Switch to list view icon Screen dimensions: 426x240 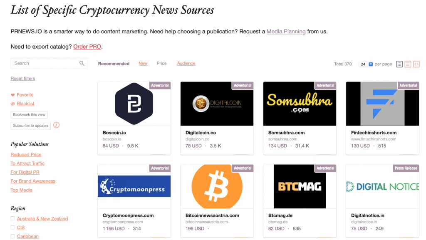pyautogui.click(x=408, y=64)
